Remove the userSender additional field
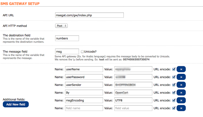203x117 pixels. click(x=181, y=85)
